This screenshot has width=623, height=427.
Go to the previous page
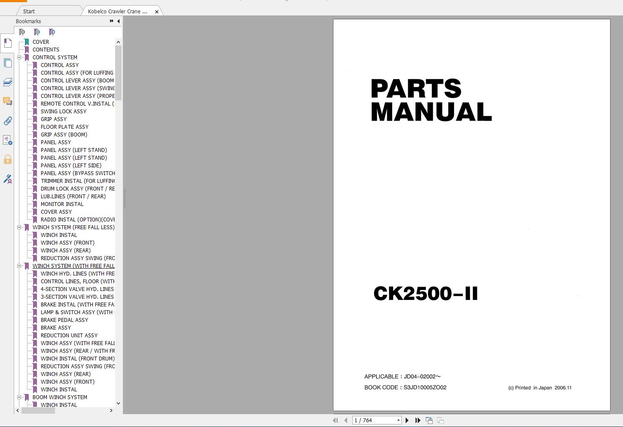point(346,421)
